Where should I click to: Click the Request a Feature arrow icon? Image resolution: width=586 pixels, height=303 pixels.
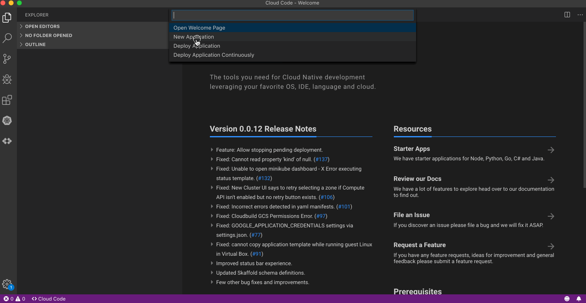pos(551,246)
